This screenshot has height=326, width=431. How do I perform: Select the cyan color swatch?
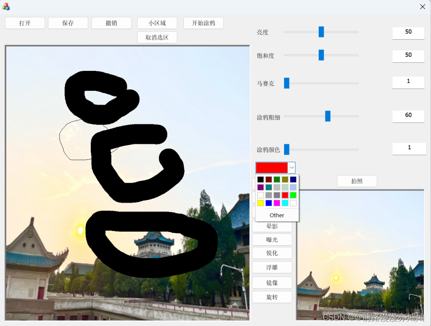click(285, 203)
